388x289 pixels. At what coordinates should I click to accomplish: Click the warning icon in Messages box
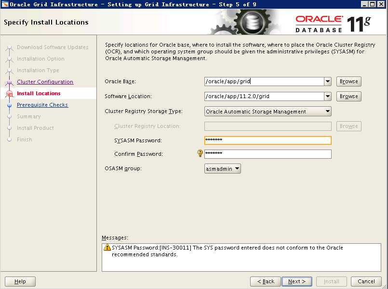tap(107, 247)
